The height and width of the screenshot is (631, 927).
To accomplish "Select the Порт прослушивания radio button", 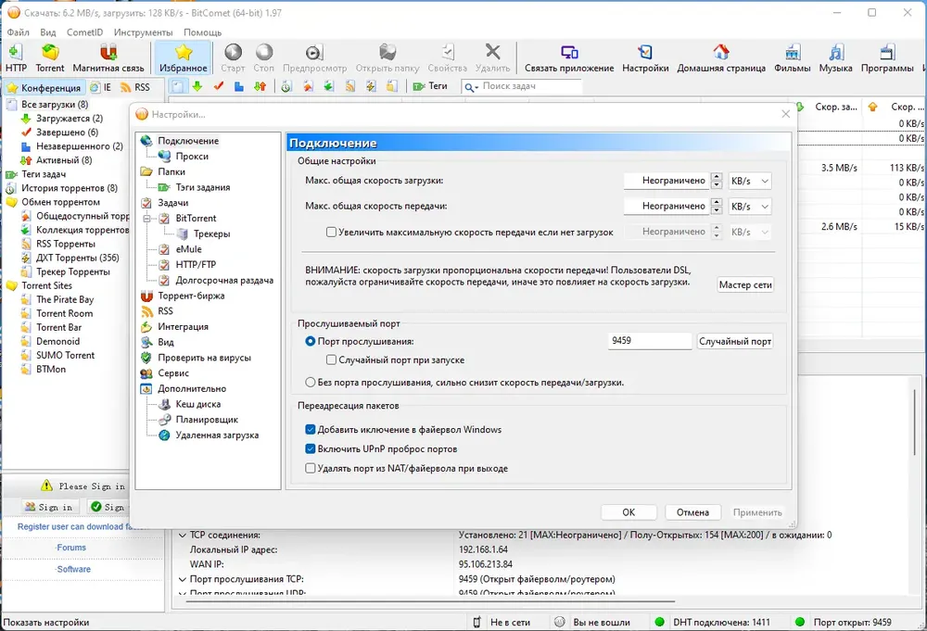I will coord(310,342).
